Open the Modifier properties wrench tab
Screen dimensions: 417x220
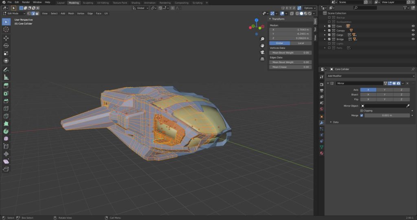(x=322, y=122)
